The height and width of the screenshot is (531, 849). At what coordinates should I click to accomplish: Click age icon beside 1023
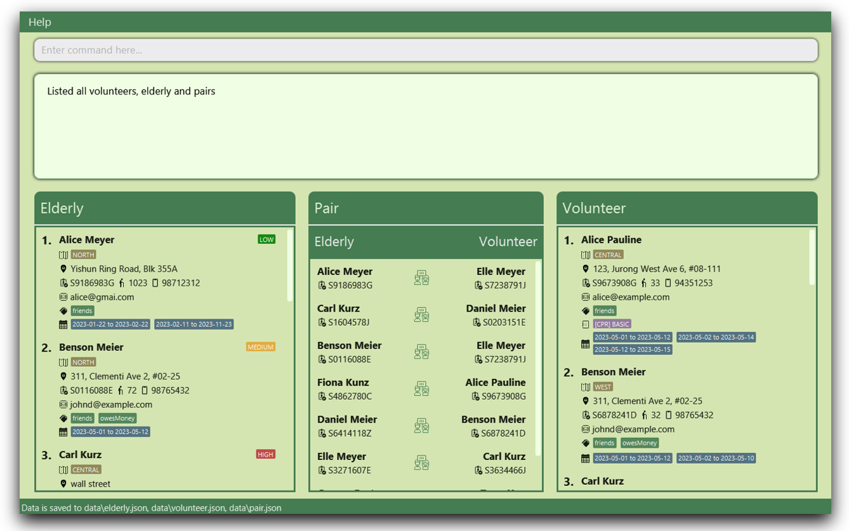point(121,283)
